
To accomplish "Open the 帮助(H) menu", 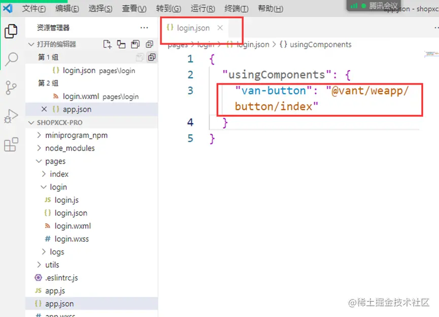I will point(270,9).
